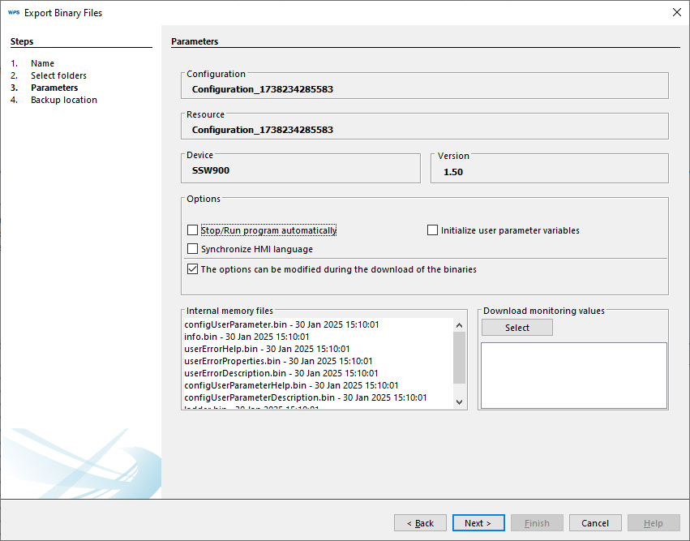Select step 4 Backup location
The height and width of the screenshot is (541, 690).
63,99
